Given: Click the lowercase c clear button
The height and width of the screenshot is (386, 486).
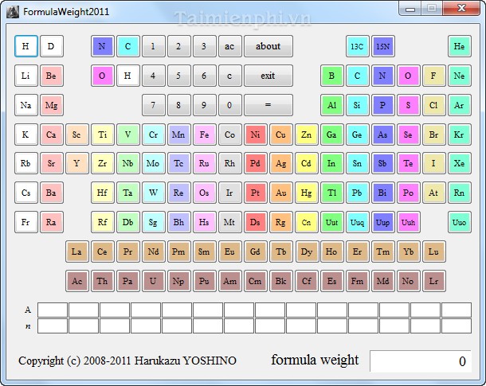Looking at the screenshot, I should coord(229,76).
